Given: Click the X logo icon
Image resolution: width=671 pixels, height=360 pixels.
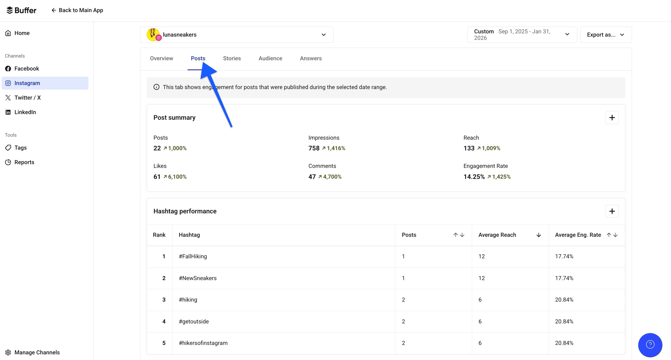Looking at the screenshot, I should [x=8, y=98].
